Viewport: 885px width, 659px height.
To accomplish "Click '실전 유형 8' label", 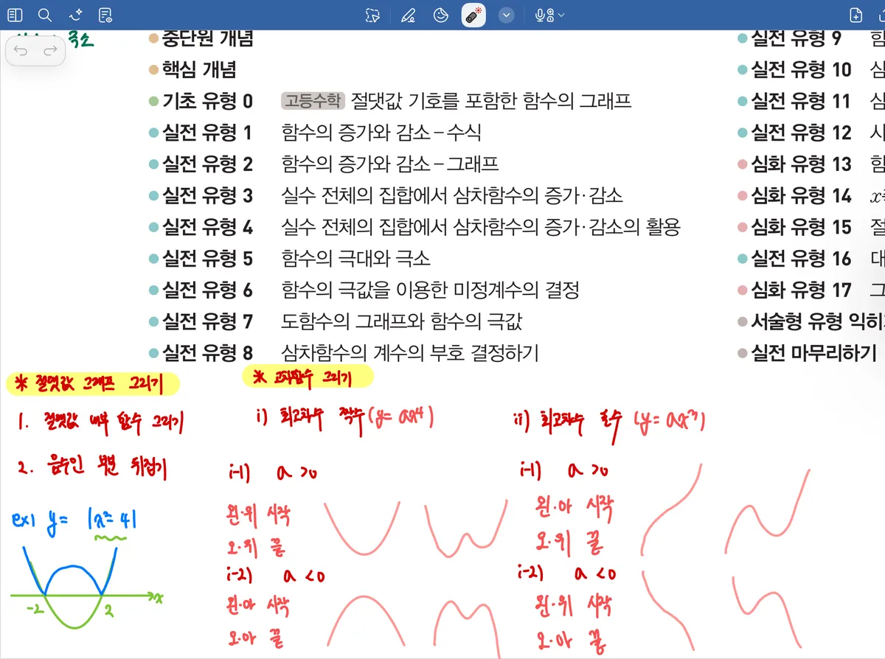I will [207, 353].
